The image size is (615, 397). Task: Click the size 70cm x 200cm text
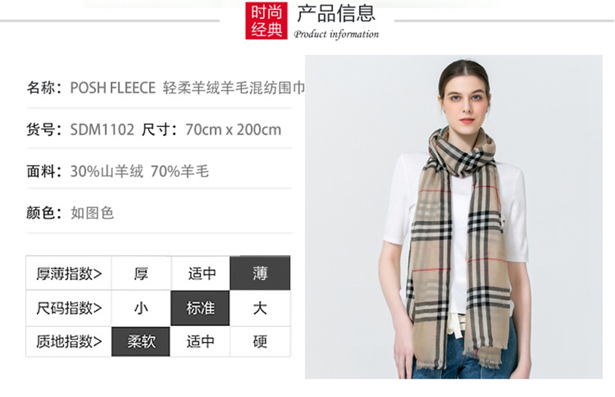(x=234, y=130)
